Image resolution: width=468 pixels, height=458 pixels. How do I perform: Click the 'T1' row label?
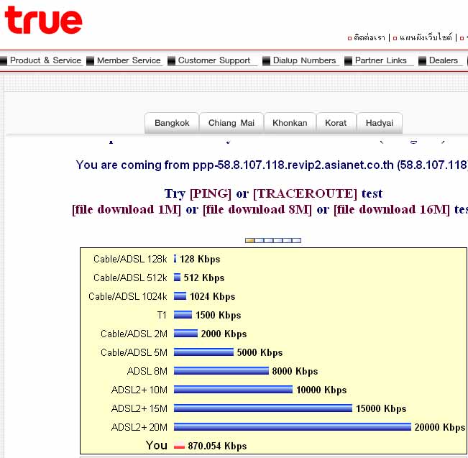[162, 315]
